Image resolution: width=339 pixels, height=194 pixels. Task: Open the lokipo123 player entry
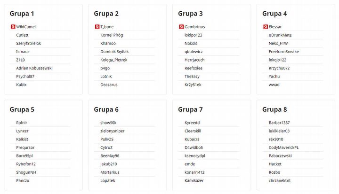pyautogui.click(x=194, y=35)
